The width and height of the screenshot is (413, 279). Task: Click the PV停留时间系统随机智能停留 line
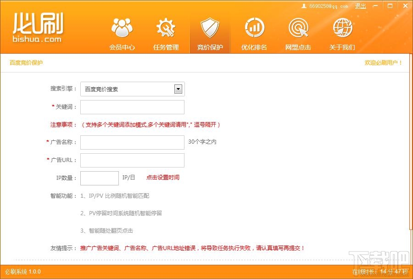pos(121,213)
